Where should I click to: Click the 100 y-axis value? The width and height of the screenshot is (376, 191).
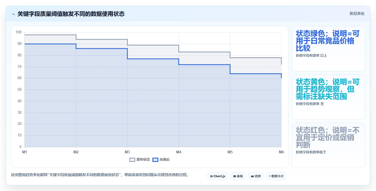[19, 32]
